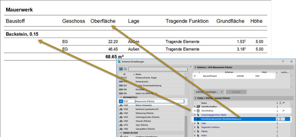Image resolution: width=296 pixels, height=137 pixels.
Task: Click the help question mark in the Schema-Einstellungen dialog
Action: 283,61
